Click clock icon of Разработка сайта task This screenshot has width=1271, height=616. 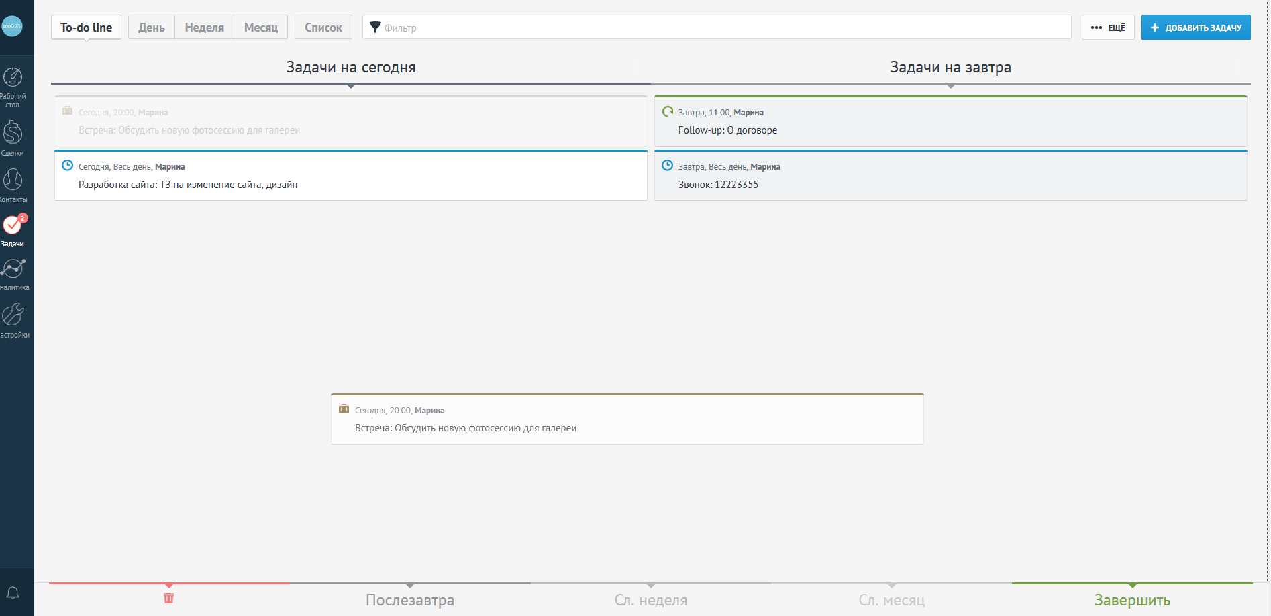tap(68, 166)
